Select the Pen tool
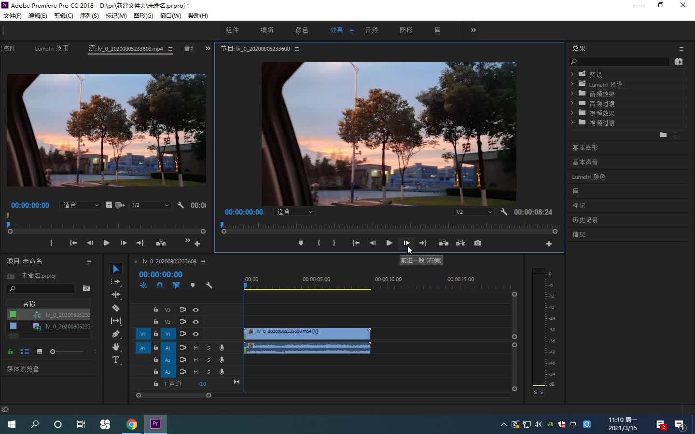Viewport: 695px width, 434px height. tap(116, 334)
